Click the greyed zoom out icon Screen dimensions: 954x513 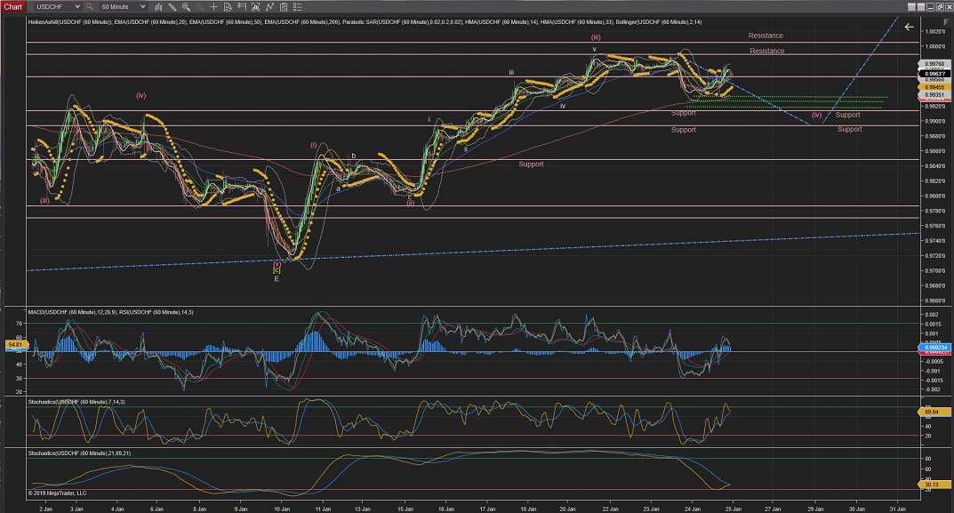(x=199, y=7)
